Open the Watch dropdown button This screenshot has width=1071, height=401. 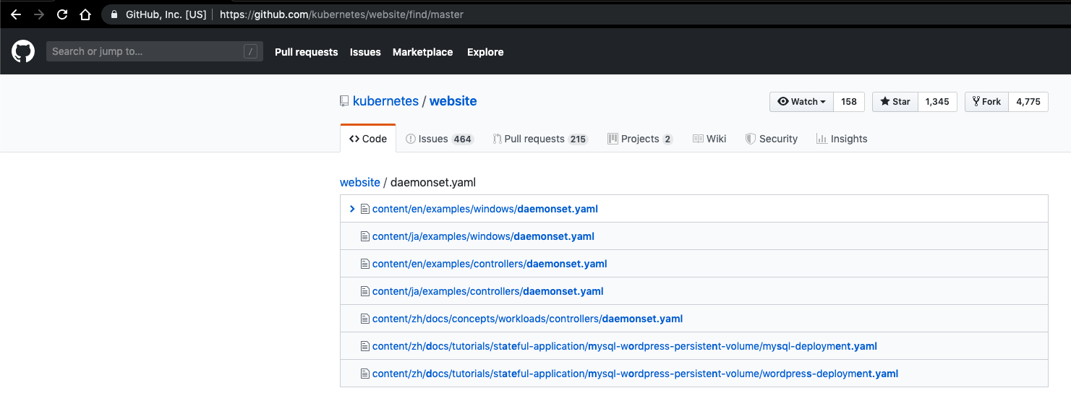[801, 102]
